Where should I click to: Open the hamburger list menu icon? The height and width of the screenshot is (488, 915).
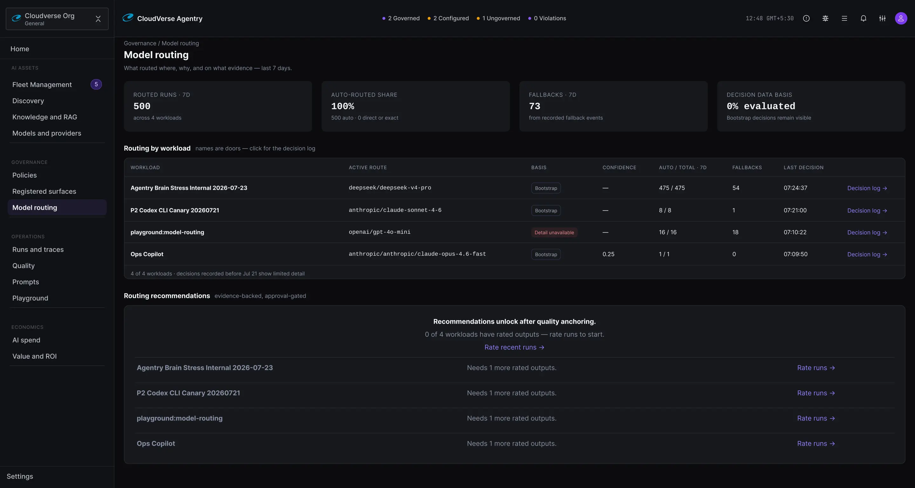pos(844,18)
